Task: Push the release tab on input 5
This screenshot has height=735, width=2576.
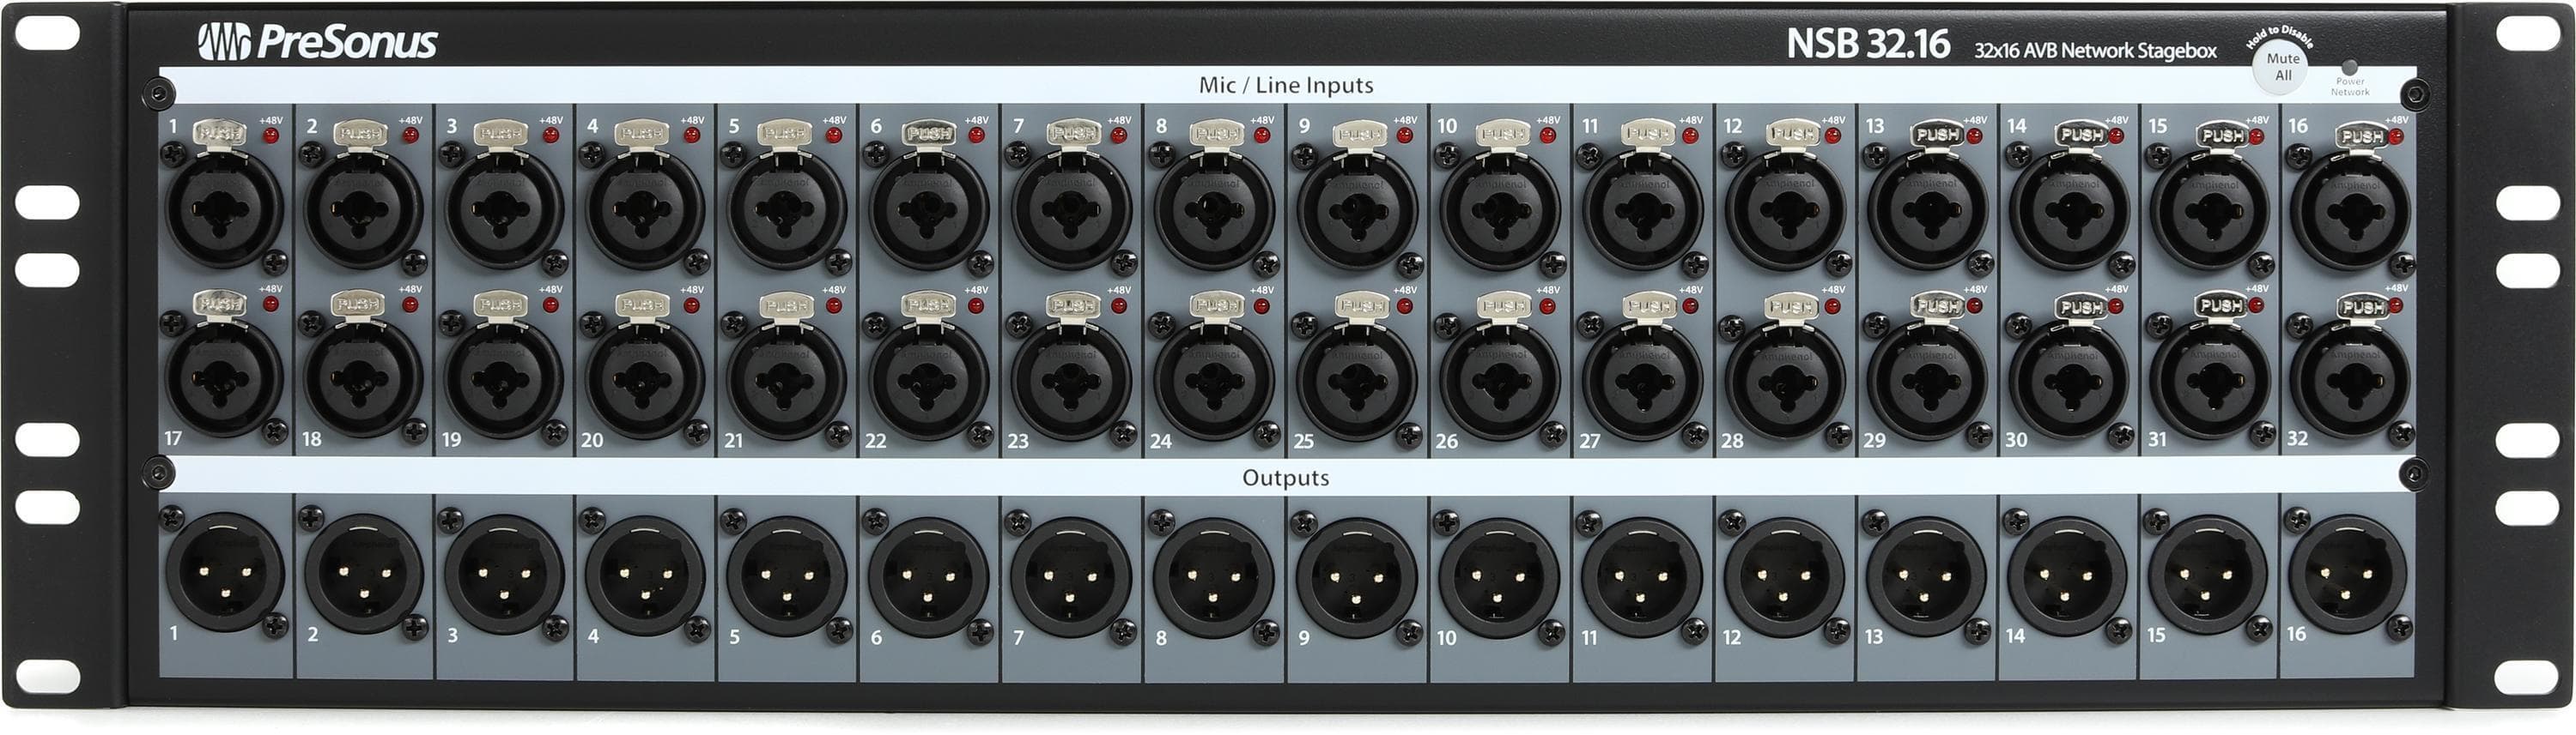Action: 784,133
